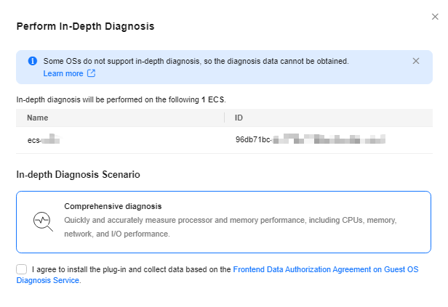Click the blue info icon in the notice

click(33, 61)
